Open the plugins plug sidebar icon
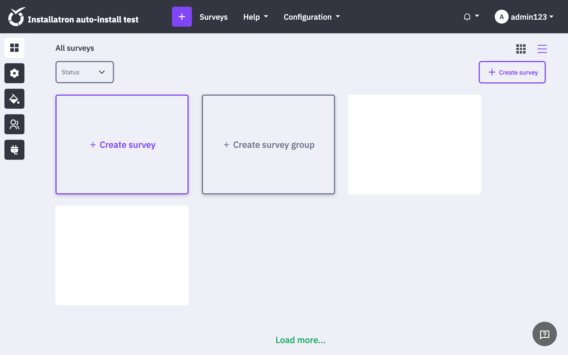568x355 pixels. (14, 150)
